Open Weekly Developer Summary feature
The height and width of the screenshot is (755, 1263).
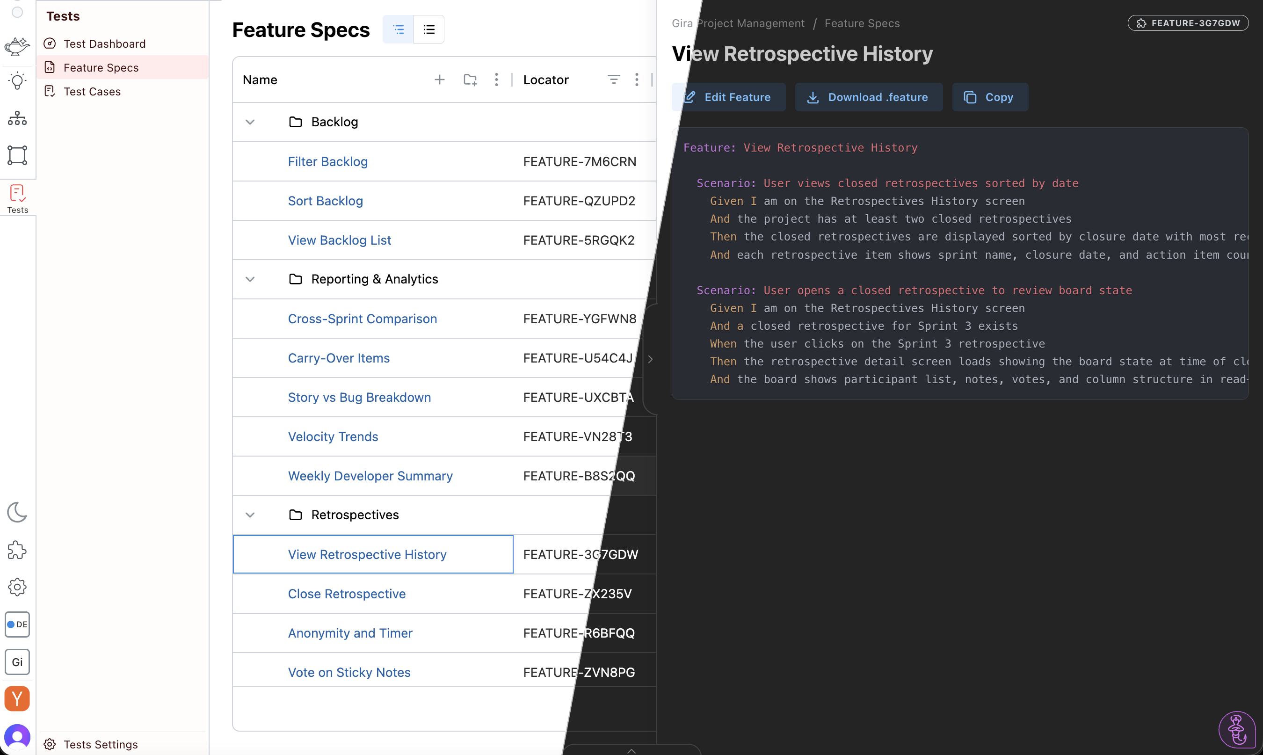click(x=370, y=476)
